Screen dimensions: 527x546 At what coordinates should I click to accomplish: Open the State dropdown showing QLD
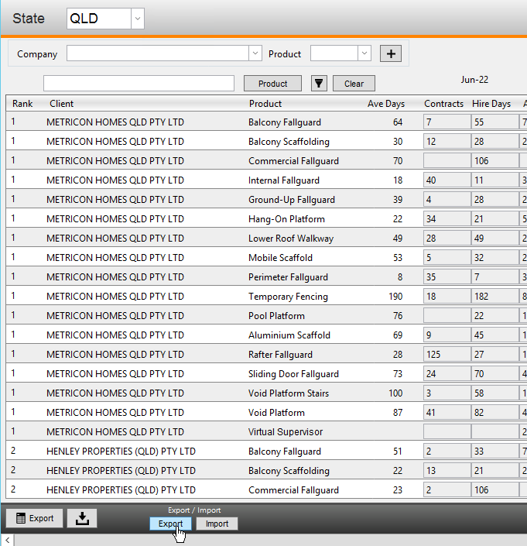click(x=138, y=19)
